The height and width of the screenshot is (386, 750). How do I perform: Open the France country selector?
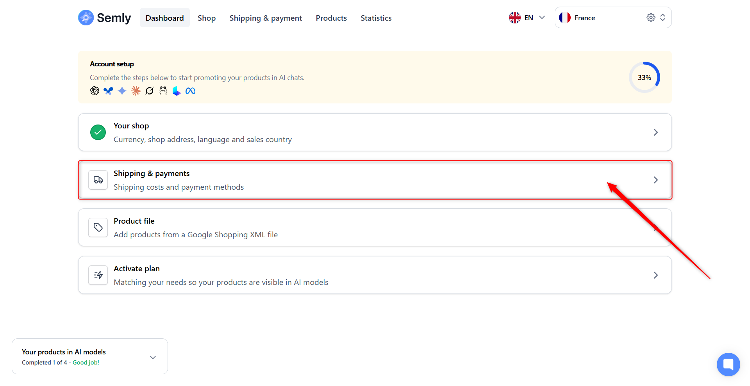(602, 18)
